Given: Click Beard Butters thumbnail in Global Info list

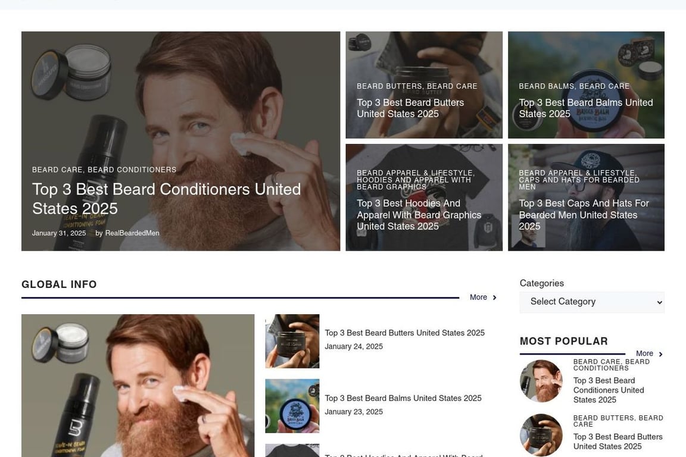Looking at the screenshot, I should point(292,341).
